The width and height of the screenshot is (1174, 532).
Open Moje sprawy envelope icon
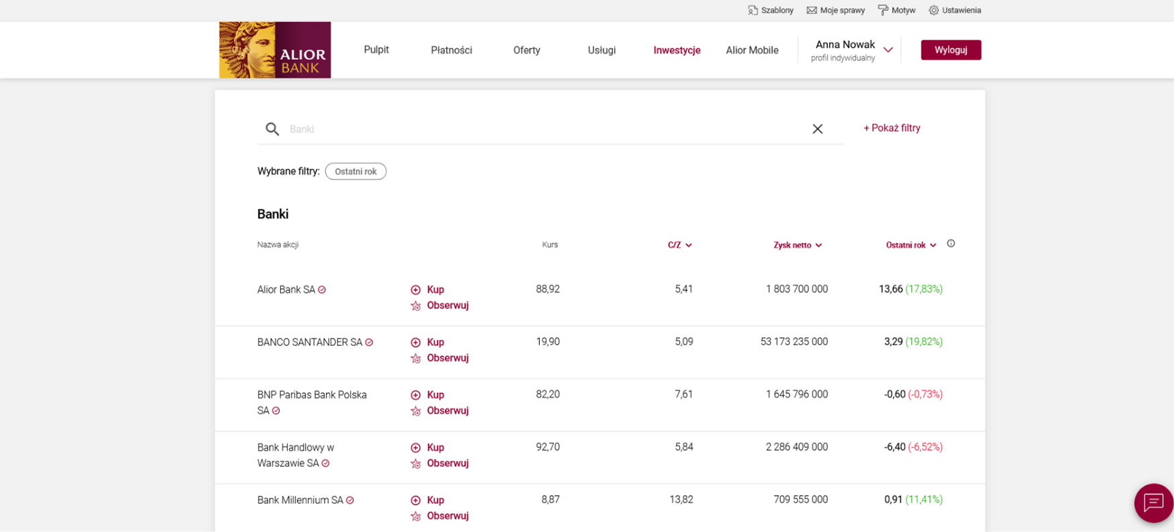pyautogui.click(x=812, y=10)
